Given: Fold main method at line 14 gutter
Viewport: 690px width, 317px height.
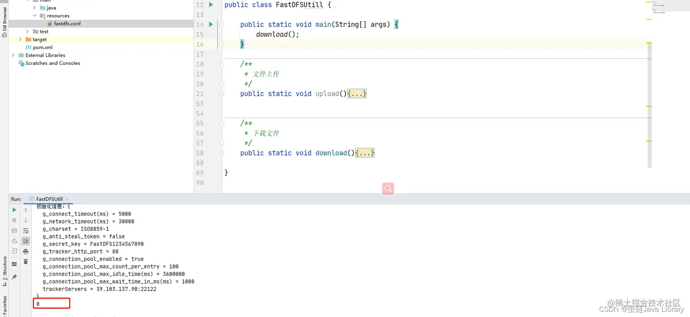Looking at the screenshot, I should tap(222, 25).
